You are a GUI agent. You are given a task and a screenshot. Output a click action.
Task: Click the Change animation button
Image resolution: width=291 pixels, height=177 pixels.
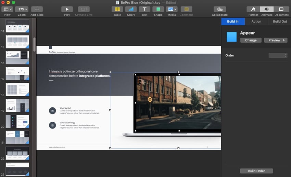click(x=251, y=40)
